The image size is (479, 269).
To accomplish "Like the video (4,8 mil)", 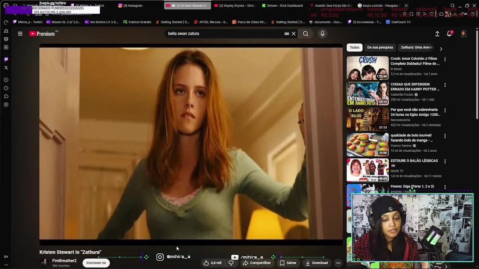I will point(213,263).
